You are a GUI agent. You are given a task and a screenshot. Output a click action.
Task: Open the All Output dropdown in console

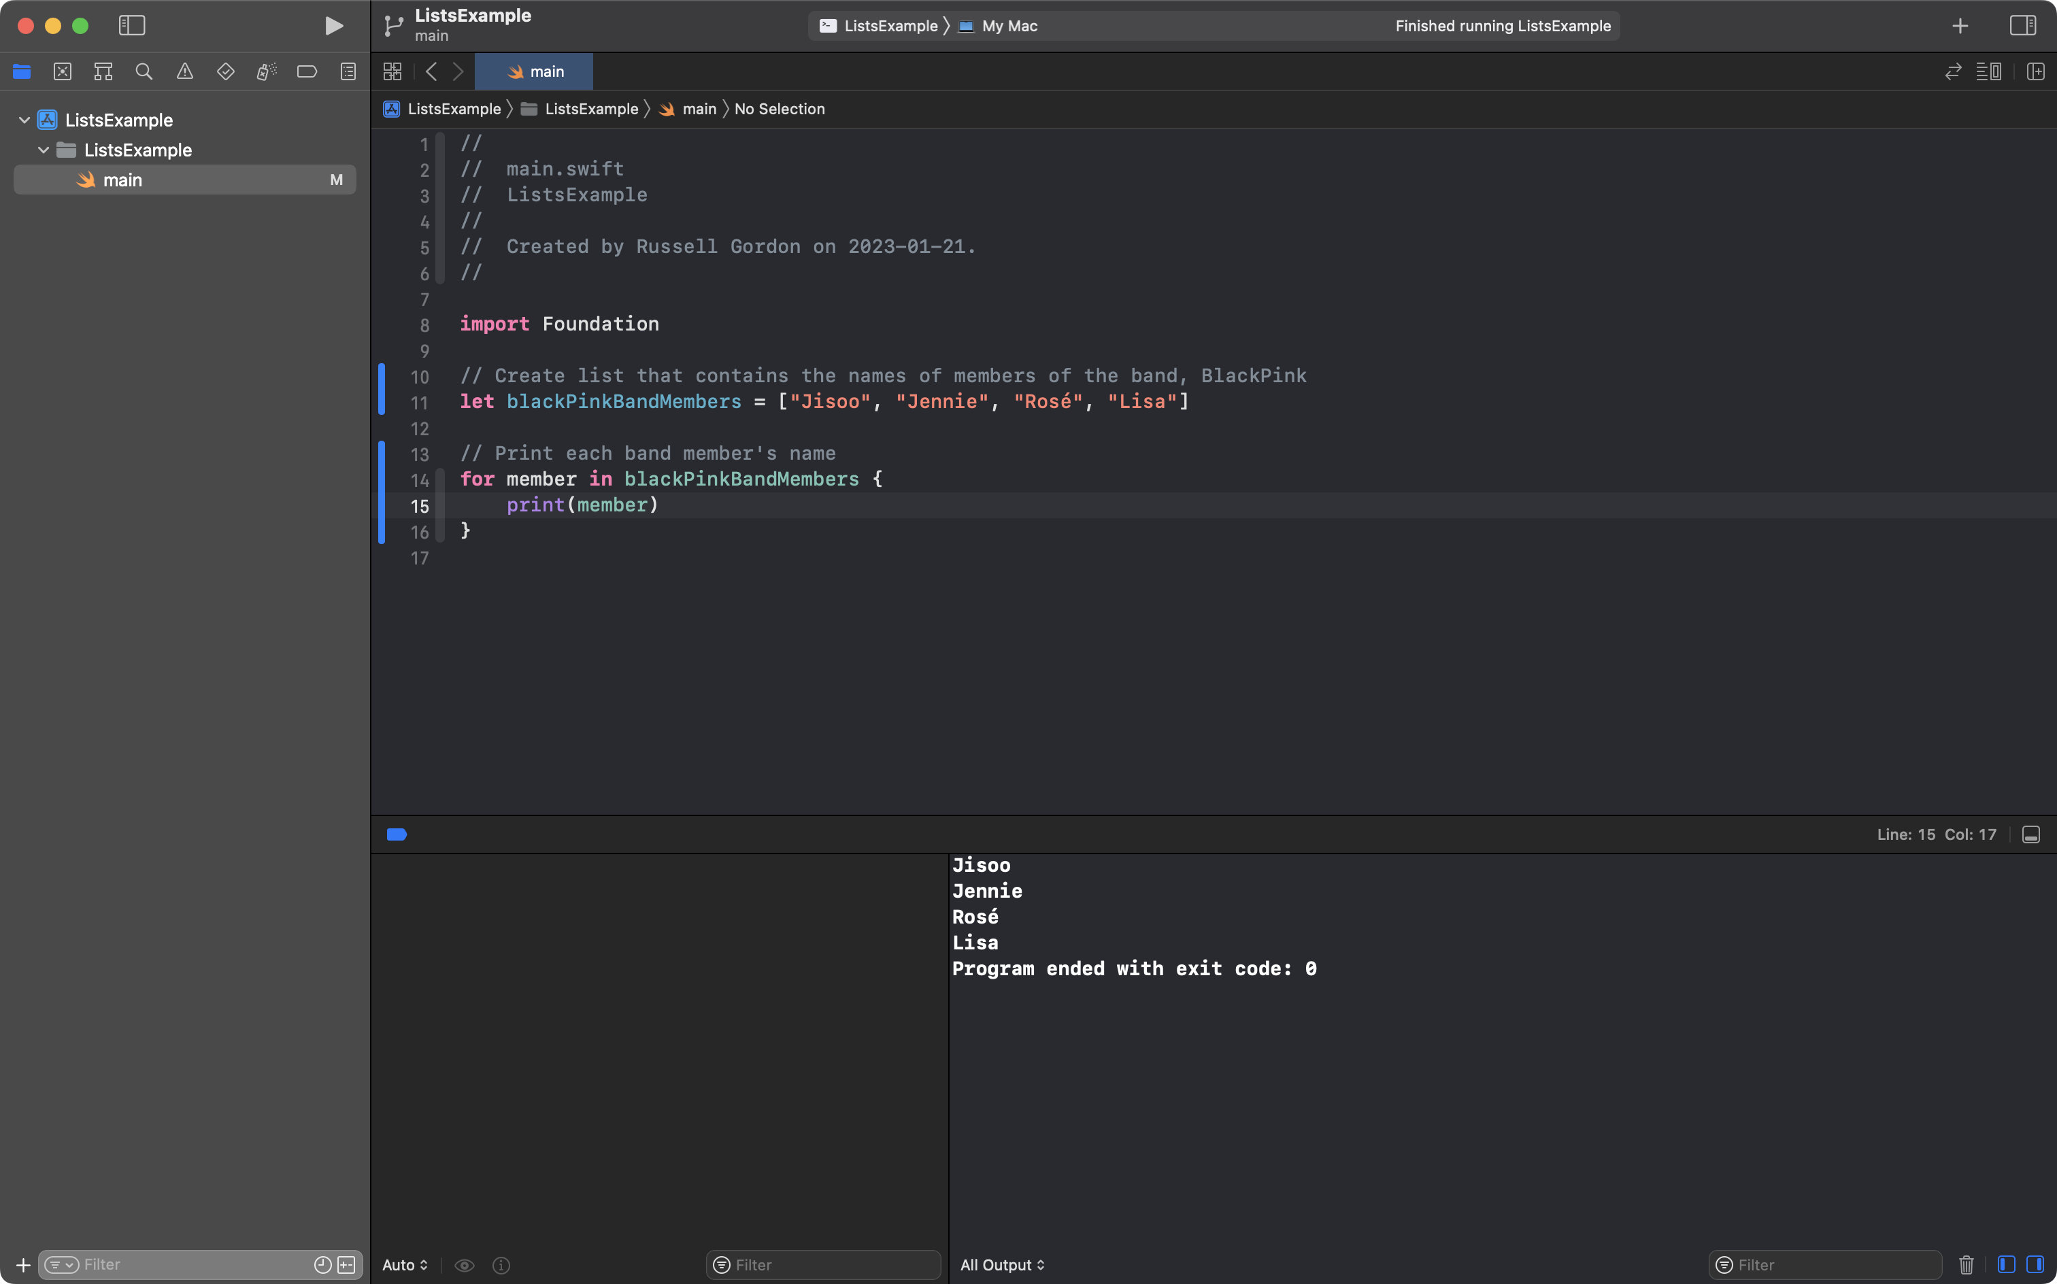tap(1001, 1264)
